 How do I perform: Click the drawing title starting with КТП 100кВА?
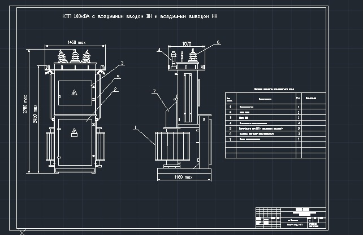point(140,16)
